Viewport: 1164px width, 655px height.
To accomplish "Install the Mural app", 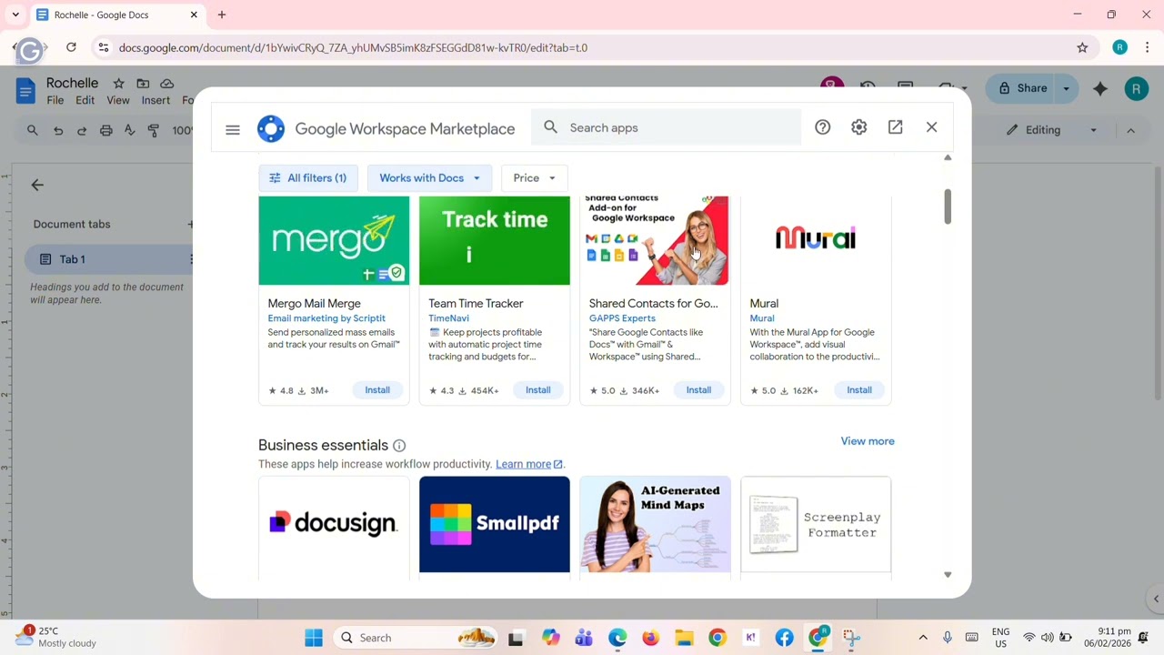I will (859, 390).
